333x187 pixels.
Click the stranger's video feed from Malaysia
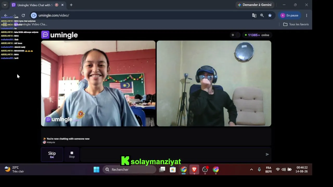[x=98, y=83]
